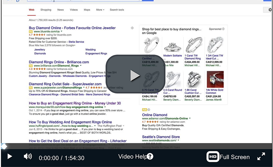
Task: Click Sponsored info icon in shopping box
Action: coord(223,29)
